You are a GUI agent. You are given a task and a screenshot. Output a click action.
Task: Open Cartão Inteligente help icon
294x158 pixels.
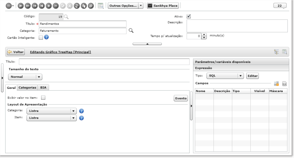pos(46,37)
